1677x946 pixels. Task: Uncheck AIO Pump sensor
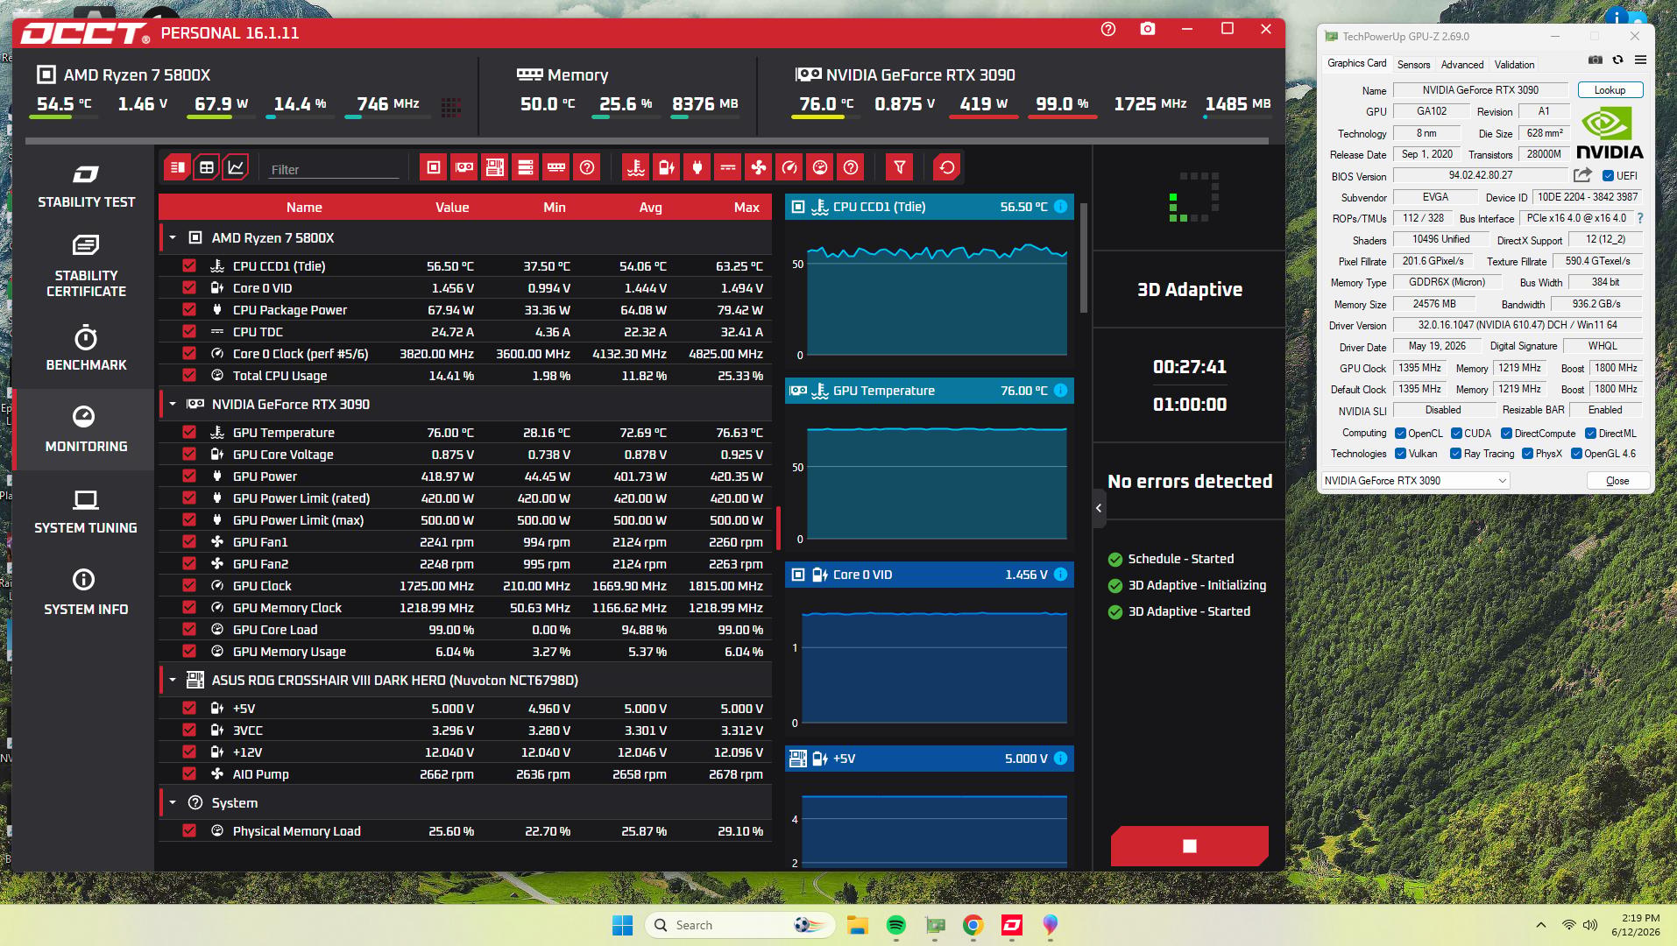coord(189,773)
